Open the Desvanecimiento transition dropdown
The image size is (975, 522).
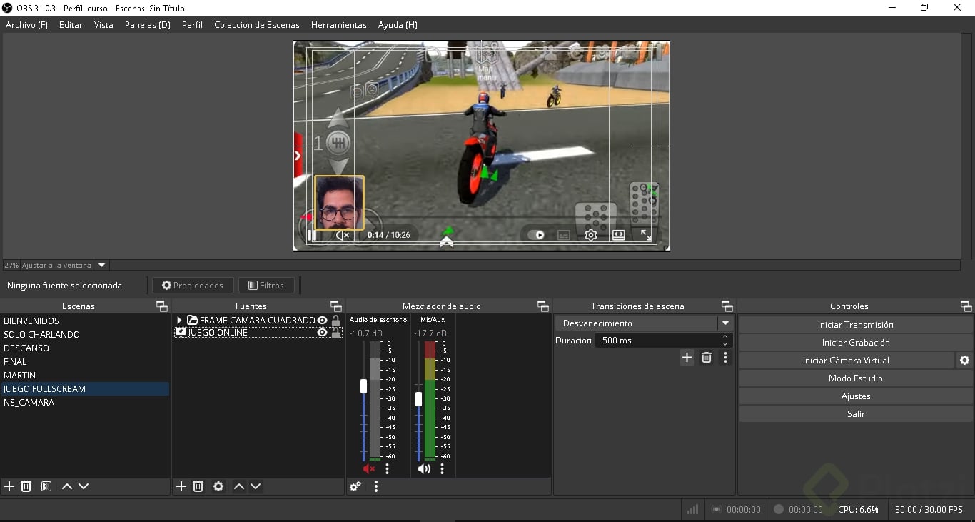725,323
